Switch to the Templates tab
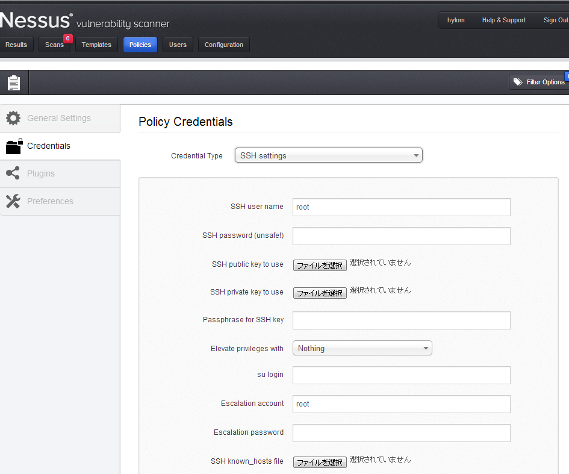This screenshot has width=569, height=474. pyautogui.click(x=96, y=45)
